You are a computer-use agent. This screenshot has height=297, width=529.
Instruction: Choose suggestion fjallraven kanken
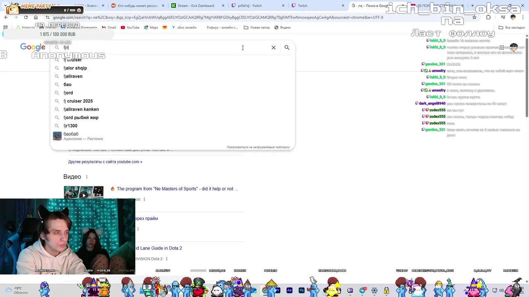click(x=173, y=109)
